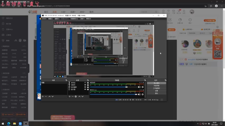This screenshot has width=225, height=126.
Task: Click the 更多 ellipsis icon on Douyu page
Action: (190, 20)
